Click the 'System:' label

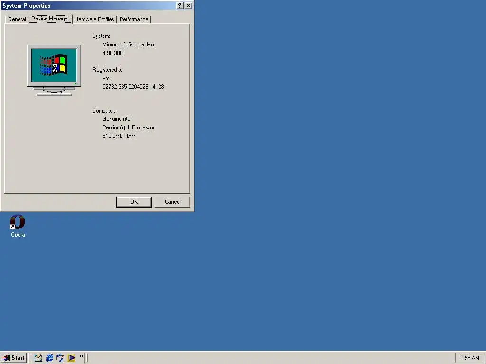(102, 36)
